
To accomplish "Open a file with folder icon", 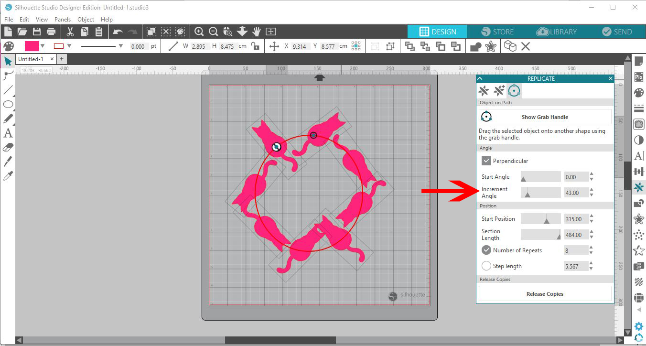I will coord(22,32).
